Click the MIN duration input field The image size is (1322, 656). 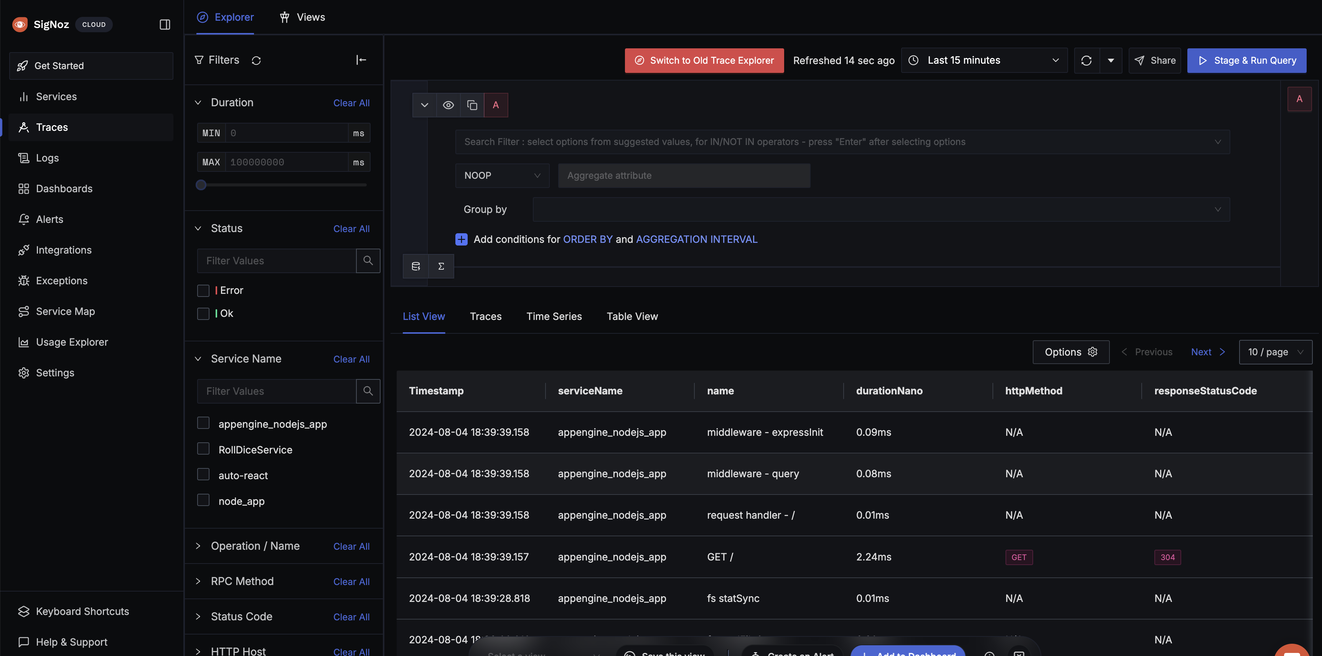tap(286, 133)
